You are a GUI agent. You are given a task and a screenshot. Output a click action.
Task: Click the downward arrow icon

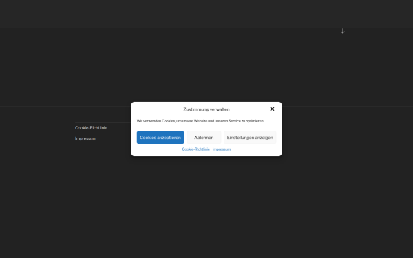coord(342,31)
